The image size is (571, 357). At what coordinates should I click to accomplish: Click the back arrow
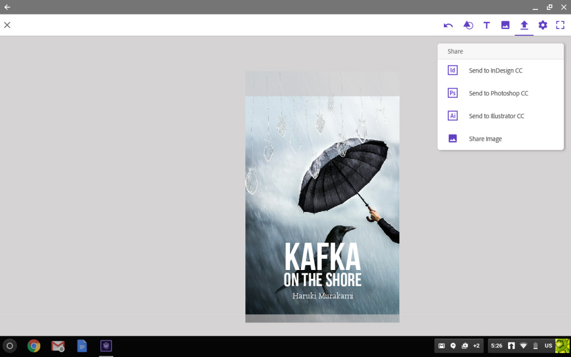coord(8,7)
